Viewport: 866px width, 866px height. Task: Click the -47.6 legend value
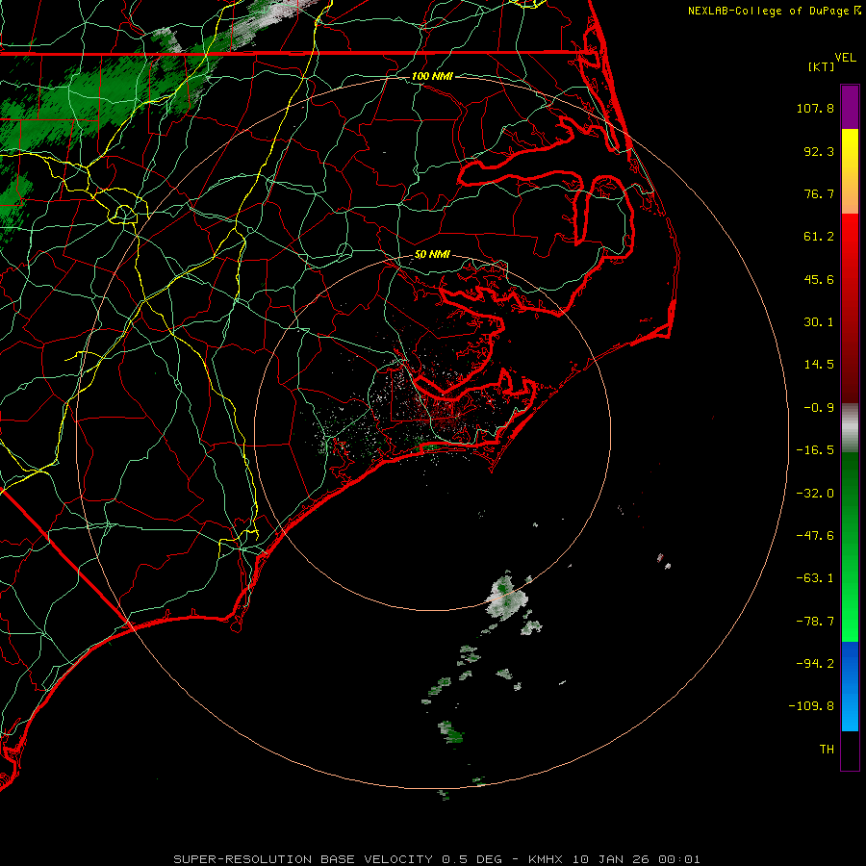pyautogui.click(x=815, y=536)
